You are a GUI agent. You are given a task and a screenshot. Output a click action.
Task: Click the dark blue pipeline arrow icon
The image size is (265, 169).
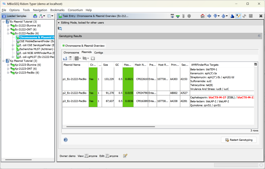coord(232,16)
